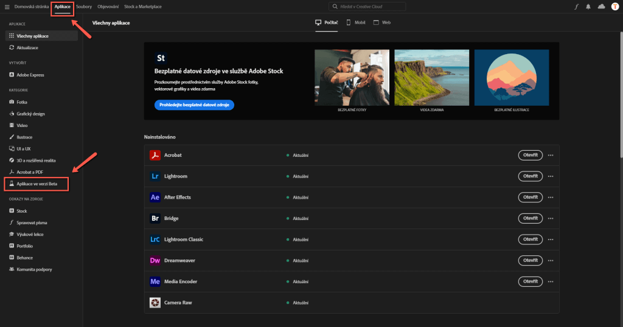The image size is (623, 327).
Task: Click the Camera Raw icon
Action: tap(155, 303)
